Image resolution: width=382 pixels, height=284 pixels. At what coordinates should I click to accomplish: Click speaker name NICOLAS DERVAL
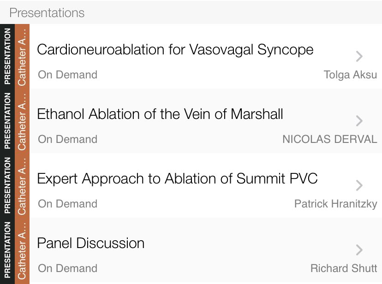tap(329, 139)
